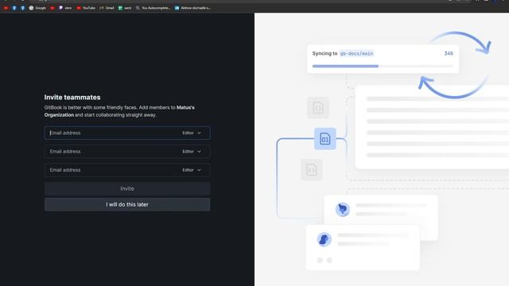Open the green work sheet bookmark
This screenshot has height=286, width=509.
click(x=125, y=8)
